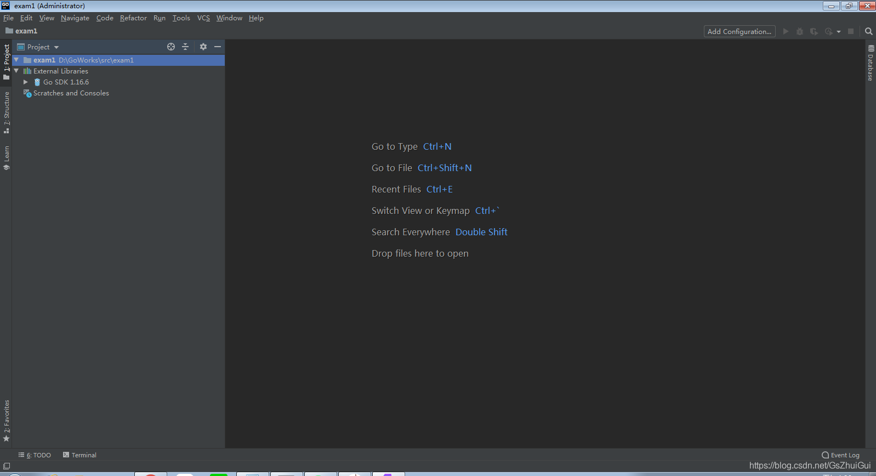Expand the Go SDK 1.16.6 arrow
This screenshot has width=876, height=476.
(25, 82)
